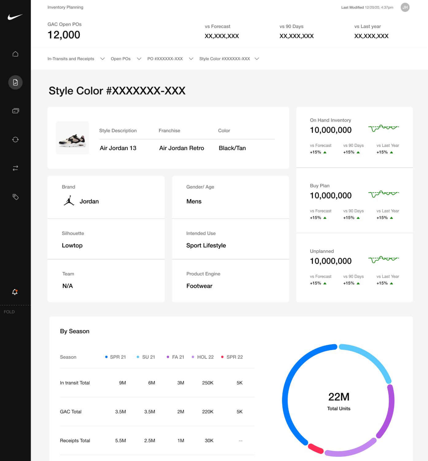
Task: Open the notifications bell icon
Action: tap(15, 292)
